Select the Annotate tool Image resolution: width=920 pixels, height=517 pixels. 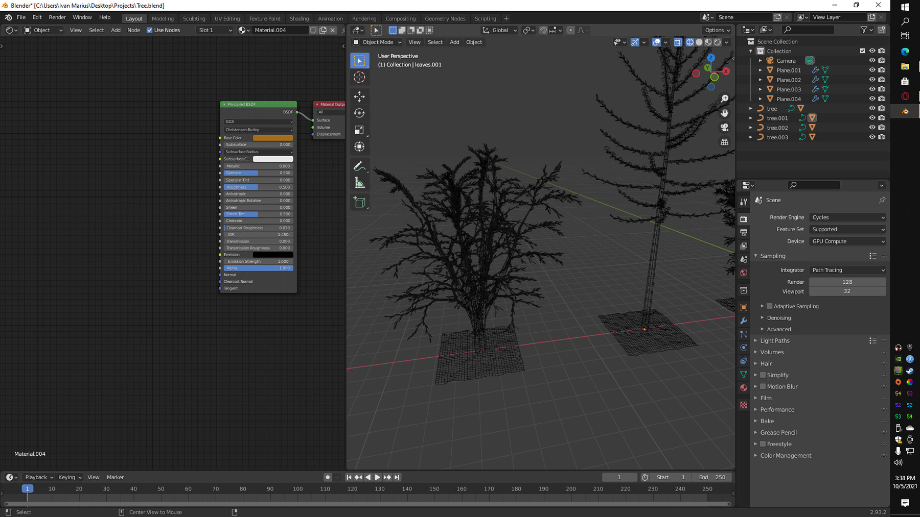tap(360, 165)
